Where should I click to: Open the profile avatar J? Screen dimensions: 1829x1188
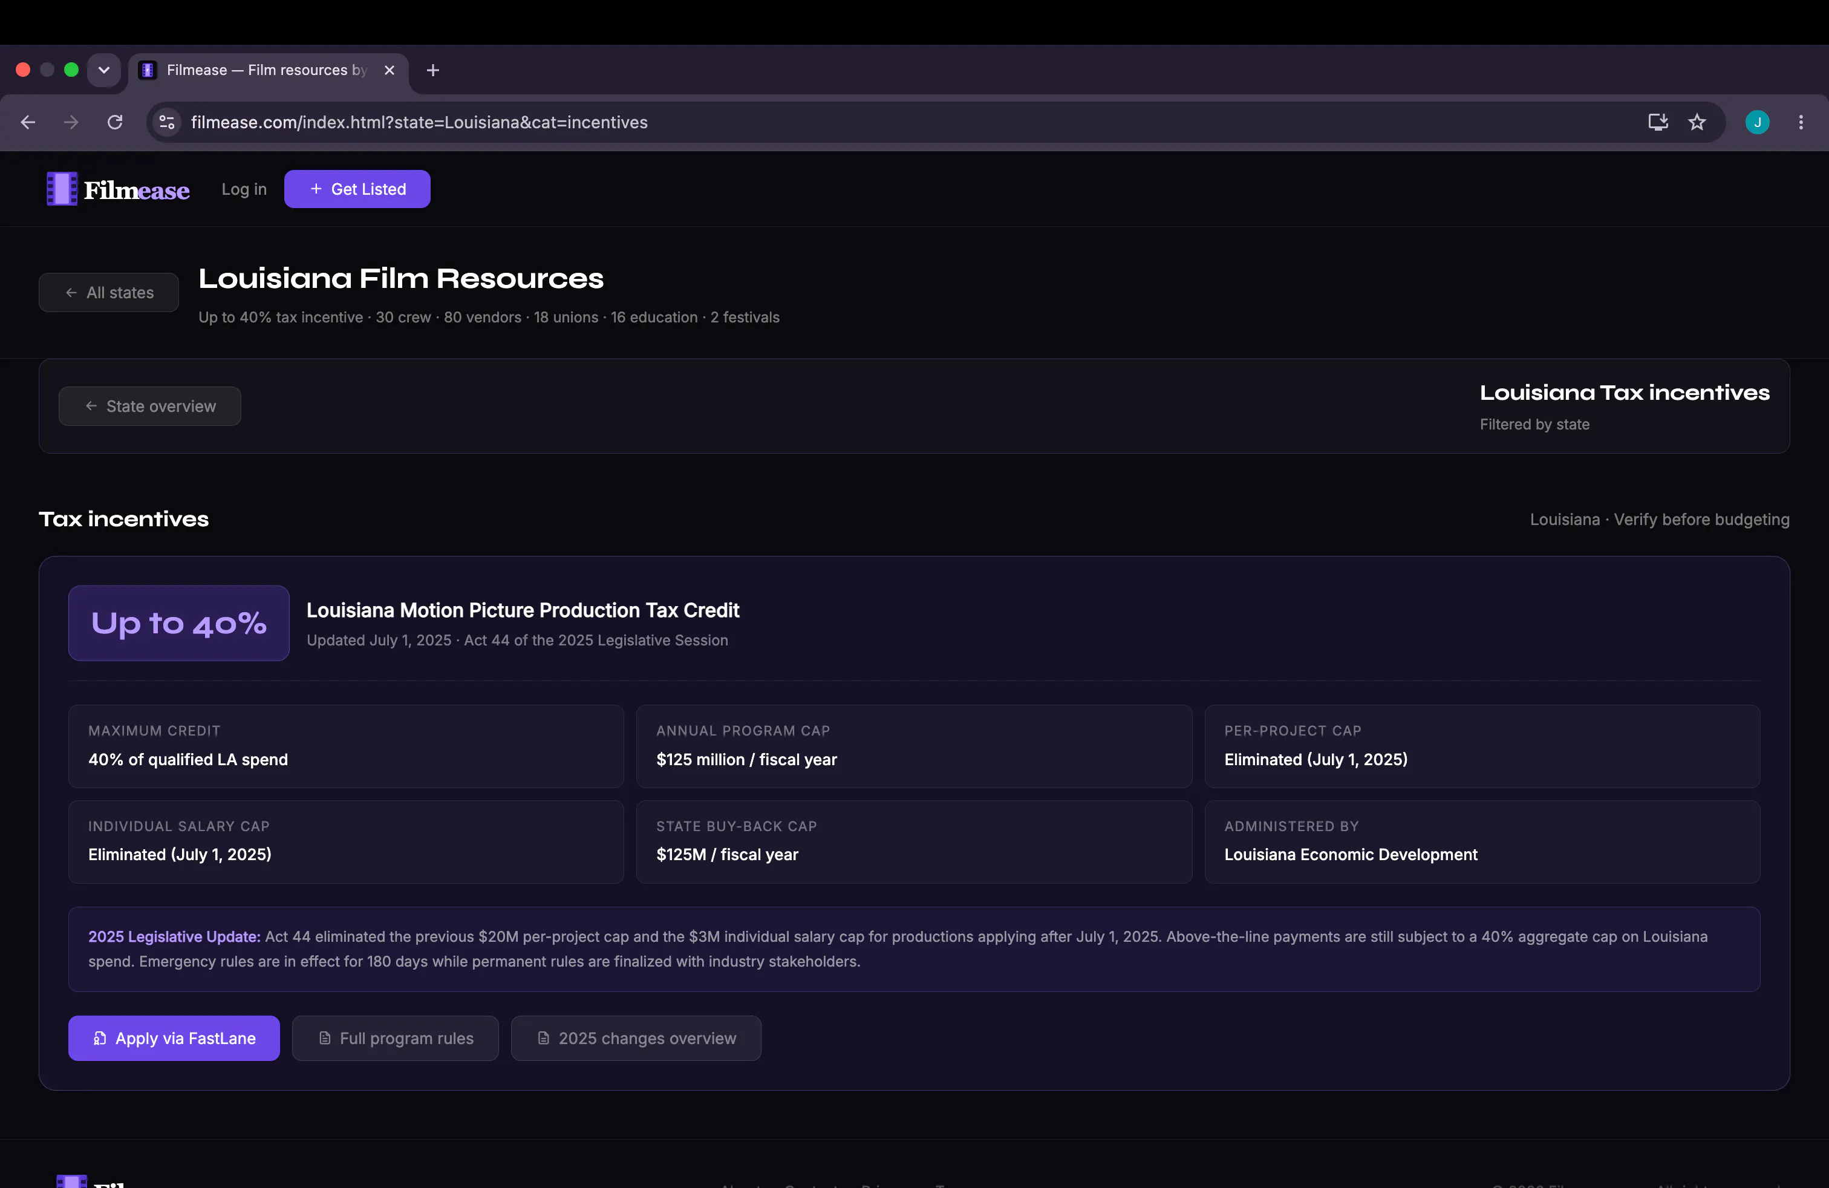pos(1758,122)
